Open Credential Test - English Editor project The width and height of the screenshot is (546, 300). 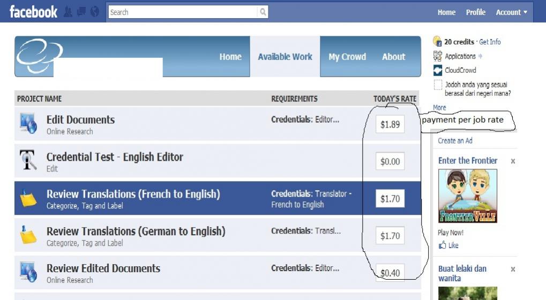pos(115,157)
